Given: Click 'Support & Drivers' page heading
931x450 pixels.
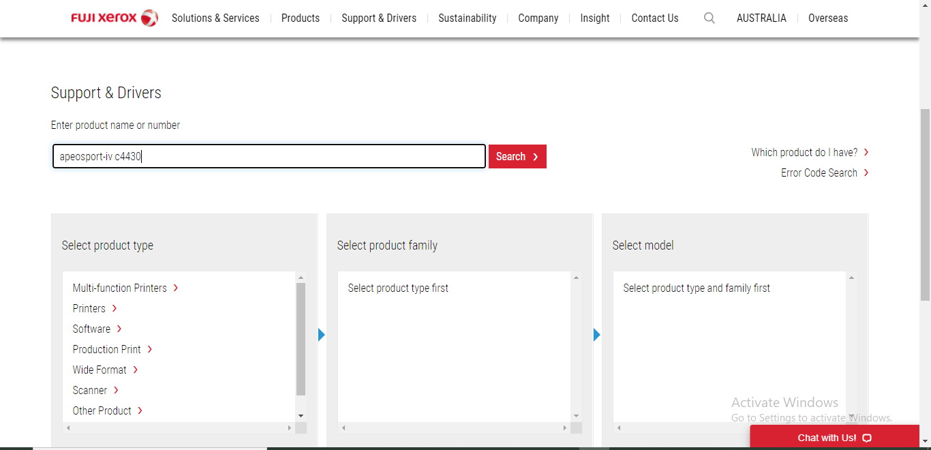Looking at the screenshot, I should [106, 93].
